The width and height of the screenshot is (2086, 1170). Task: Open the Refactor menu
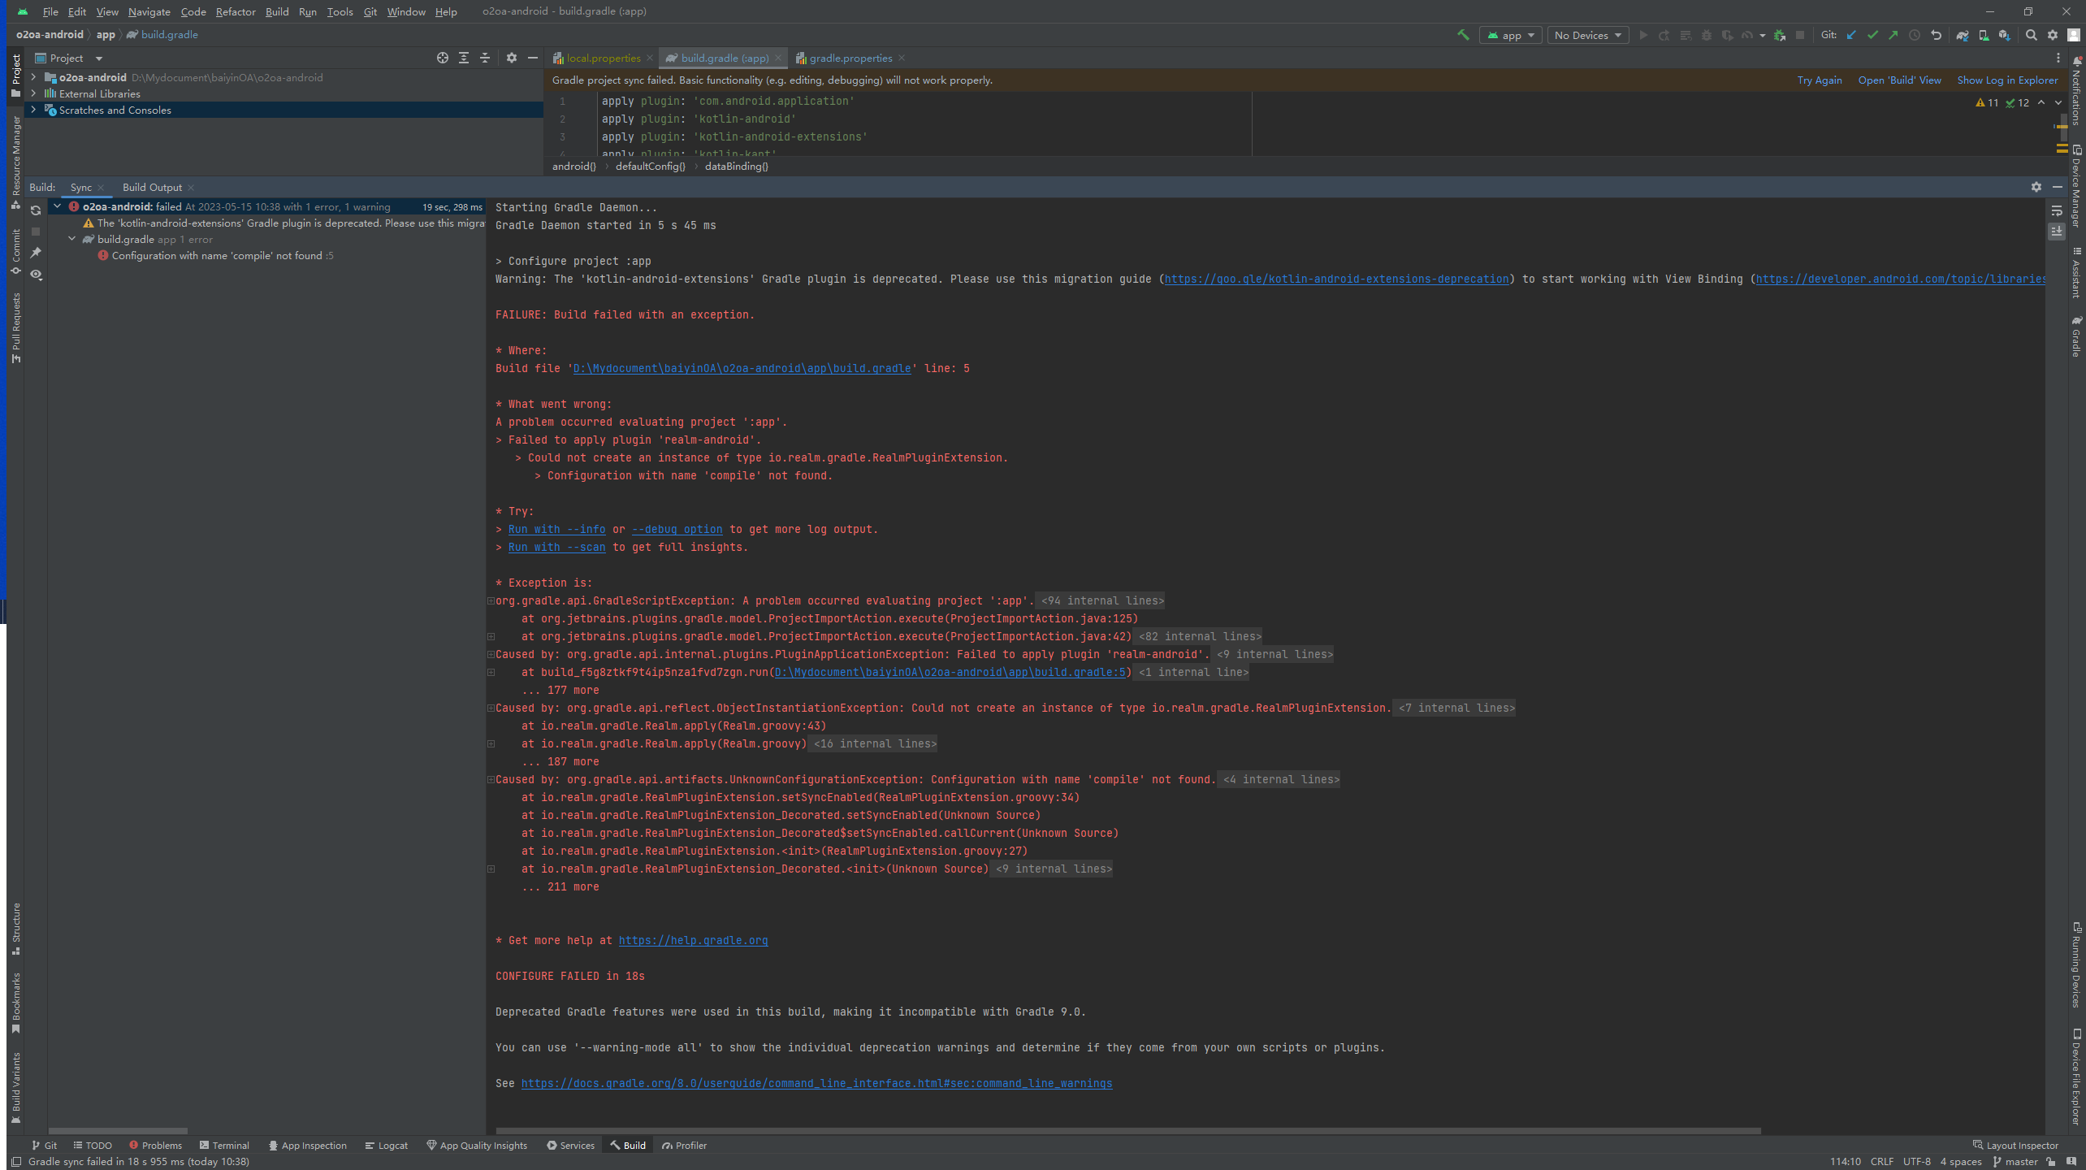[236, 11]
